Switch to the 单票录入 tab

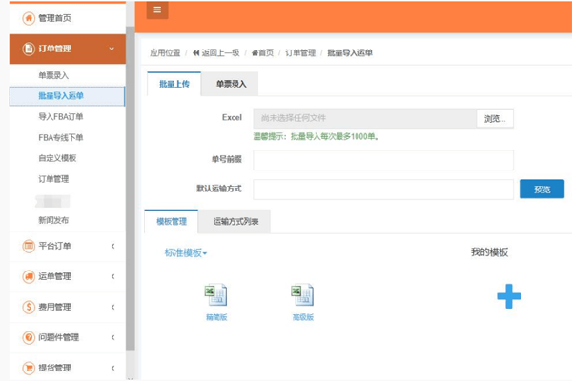pyautogui.click(x=231, y=85)
